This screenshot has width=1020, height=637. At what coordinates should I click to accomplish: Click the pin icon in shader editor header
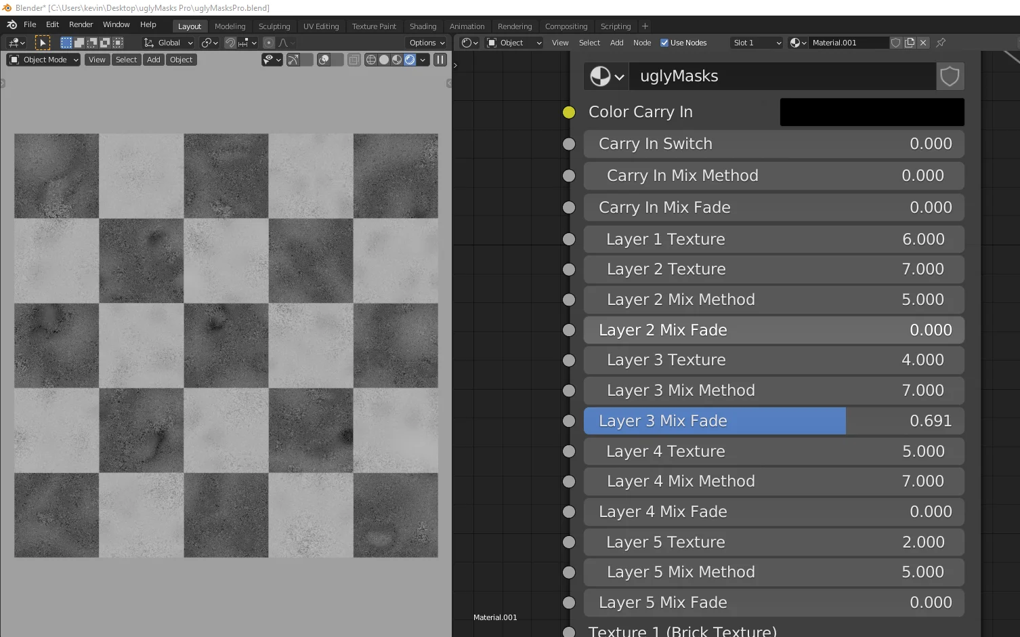point(940,42)
